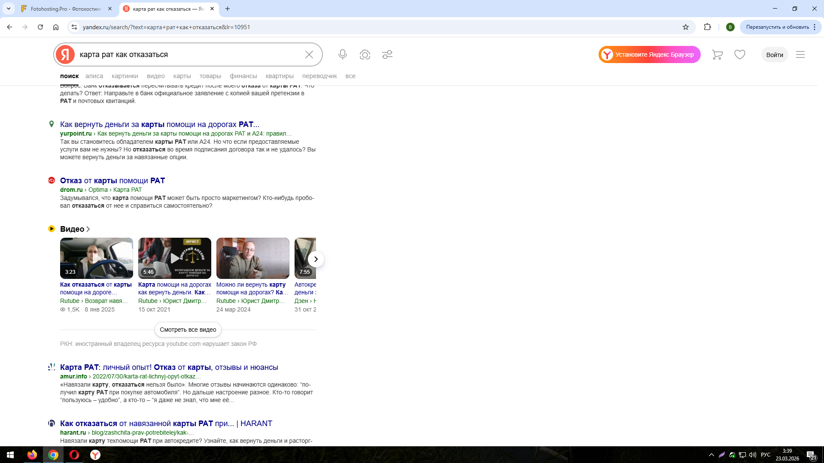Select the карты search tab
Viewport: 824px width, 463px height.
click(x=182, y=76)
